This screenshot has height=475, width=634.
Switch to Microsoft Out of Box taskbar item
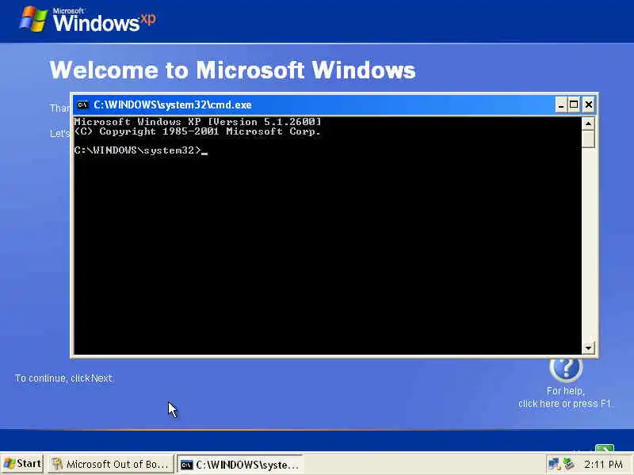pyautogui.click(x=110, y=464)
